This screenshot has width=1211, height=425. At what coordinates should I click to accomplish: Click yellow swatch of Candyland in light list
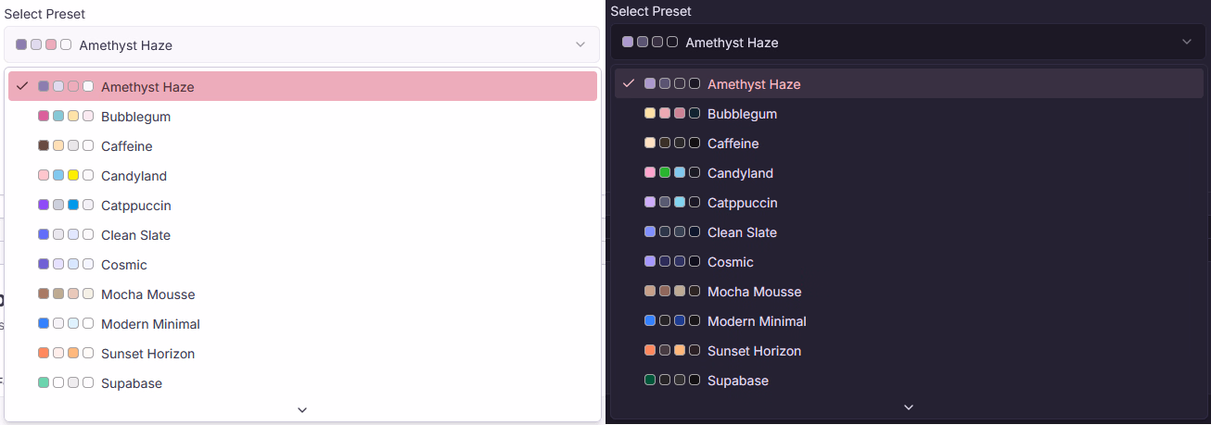coord(73,176)
